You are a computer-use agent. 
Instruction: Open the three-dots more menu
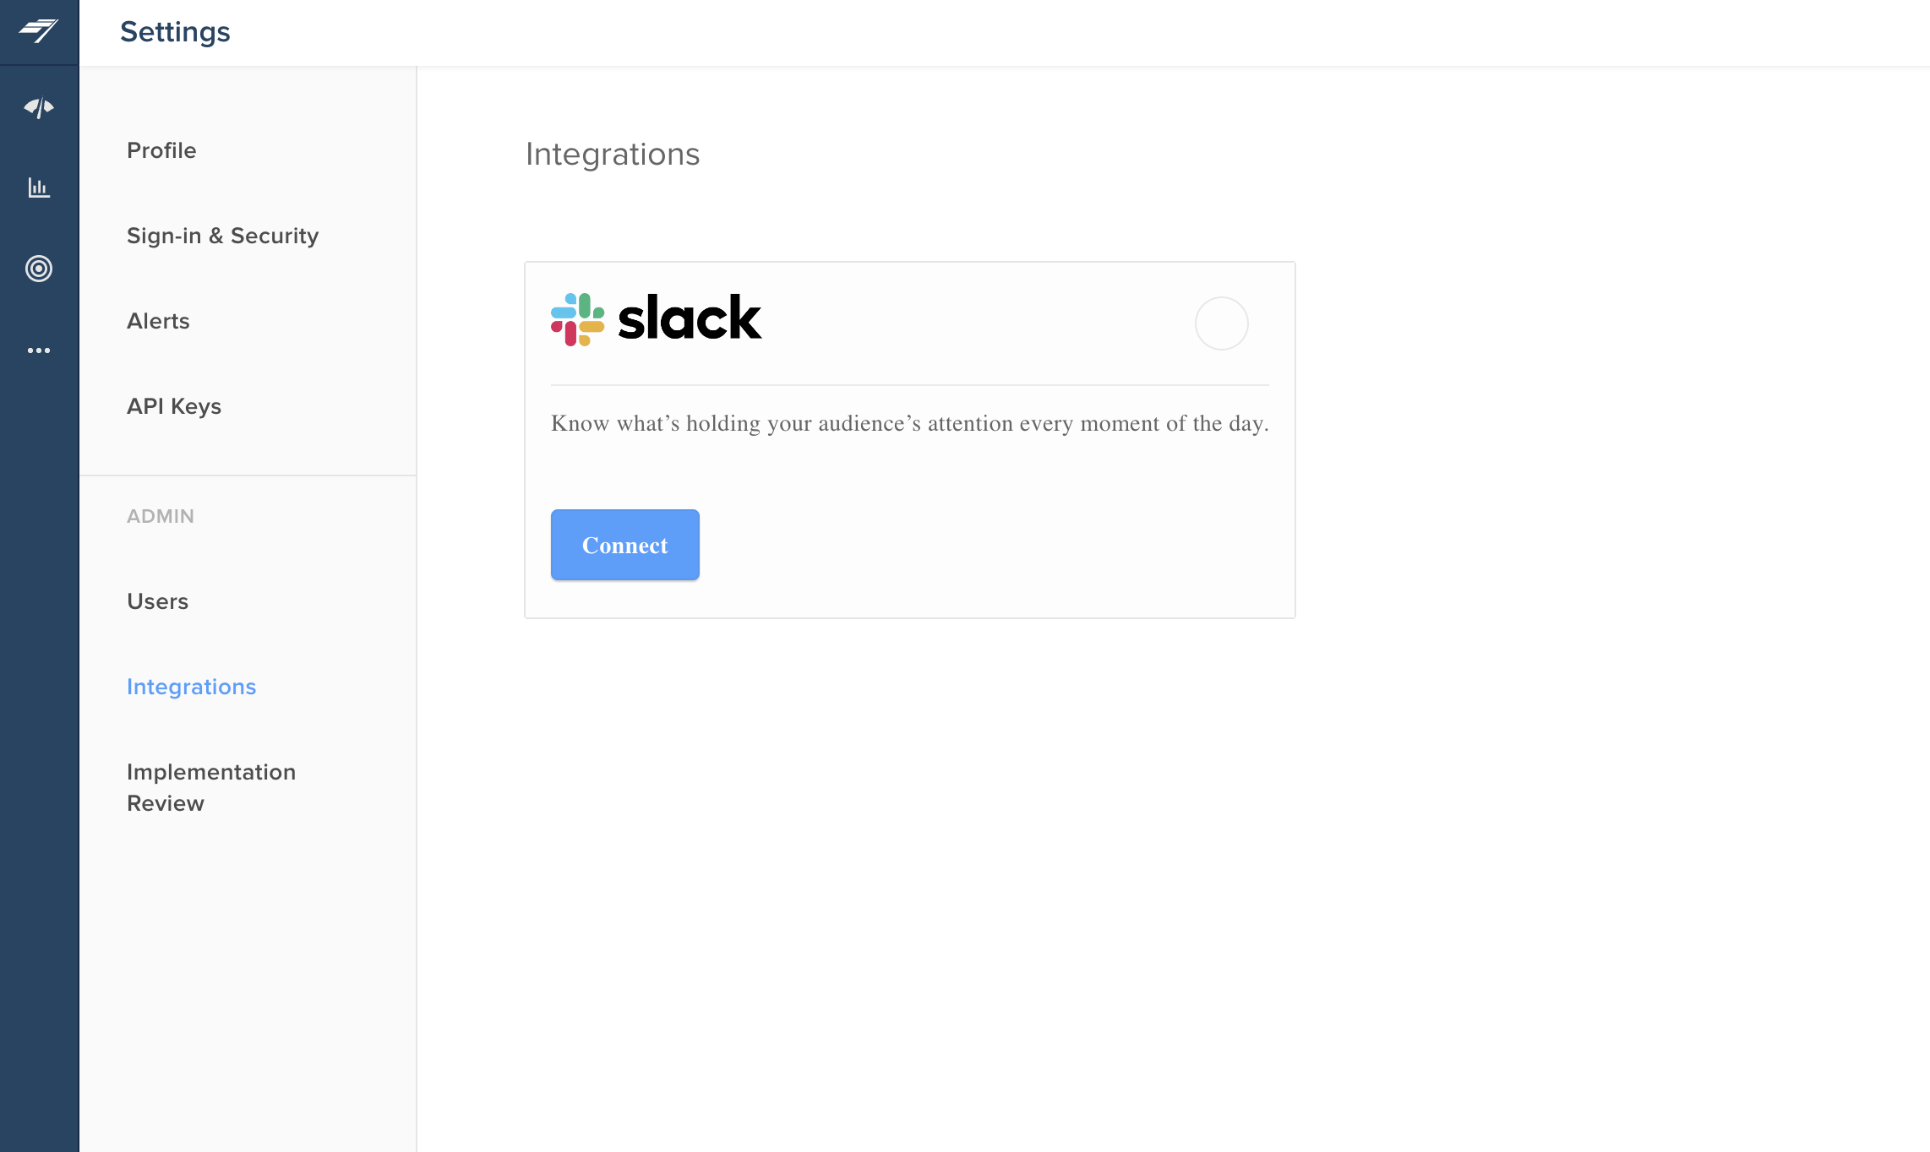[x=39, y=350]
